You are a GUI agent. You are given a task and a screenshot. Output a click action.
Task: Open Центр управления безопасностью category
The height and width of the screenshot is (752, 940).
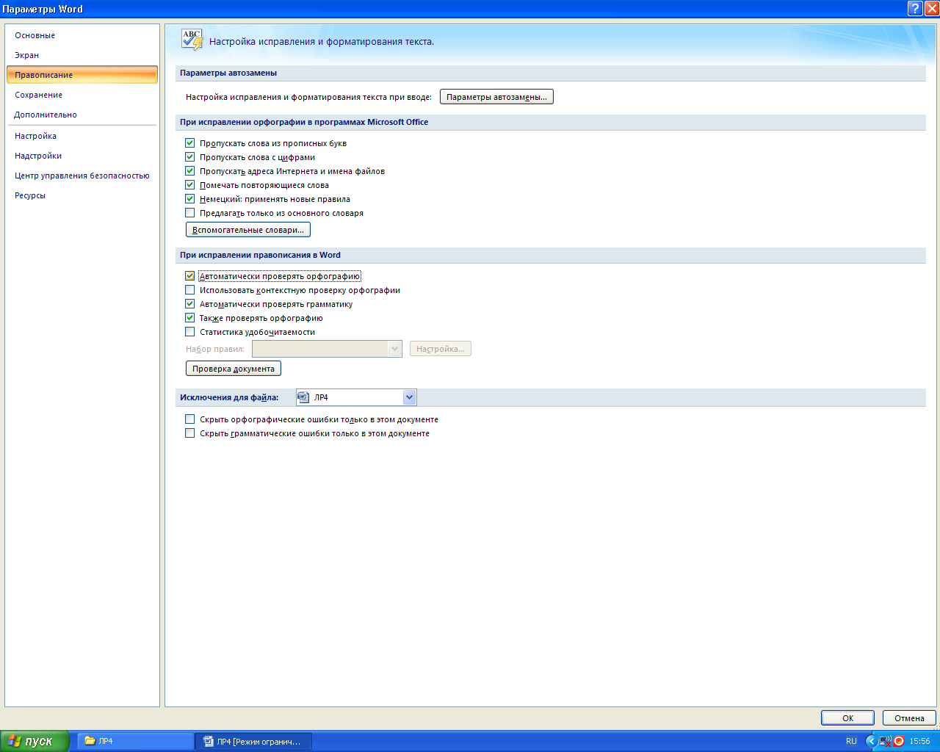coord(82,176)
